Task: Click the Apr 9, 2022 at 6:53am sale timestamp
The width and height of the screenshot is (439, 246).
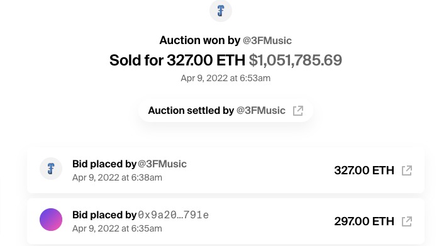Action: [225, 78]
